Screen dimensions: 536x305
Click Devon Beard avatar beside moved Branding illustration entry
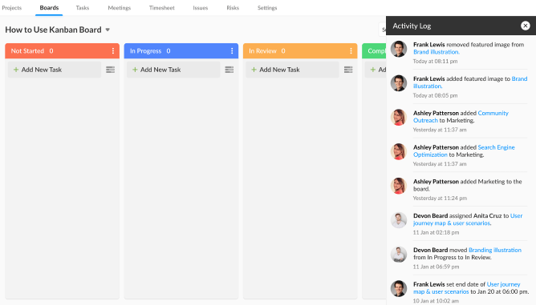click(x=399, y=255)
